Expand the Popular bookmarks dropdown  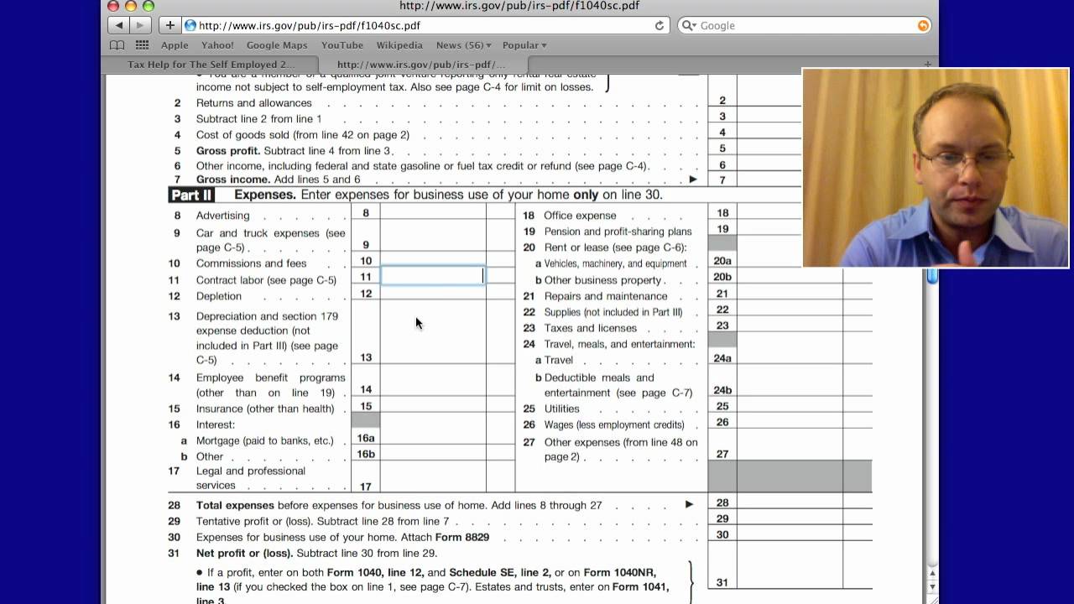click(x=524, y=45)
